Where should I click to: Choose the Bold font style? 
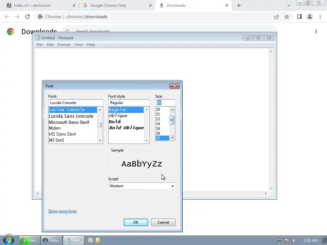point(126,122)
